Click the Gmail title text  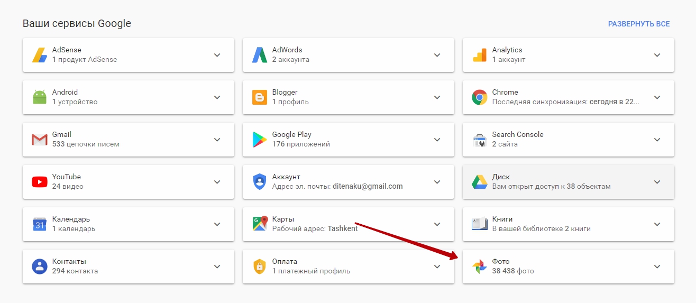click(x=62, y=134)
